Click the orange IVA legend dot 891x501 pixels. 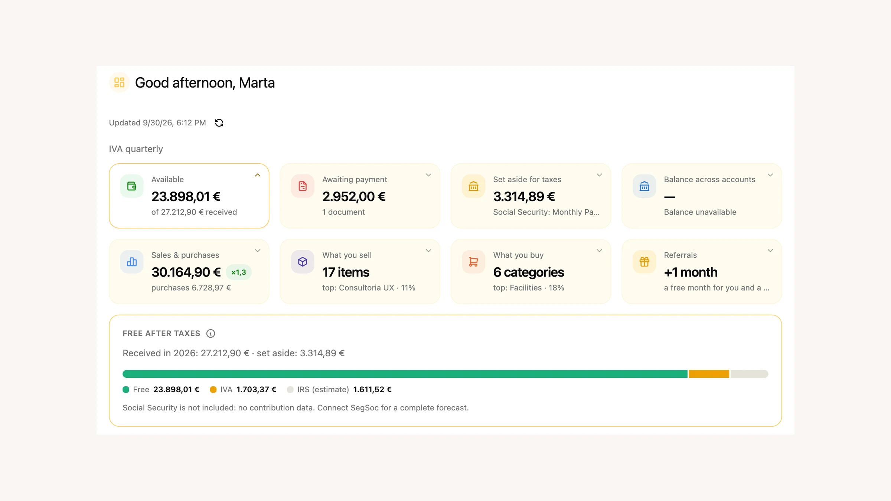pos(213,390)
